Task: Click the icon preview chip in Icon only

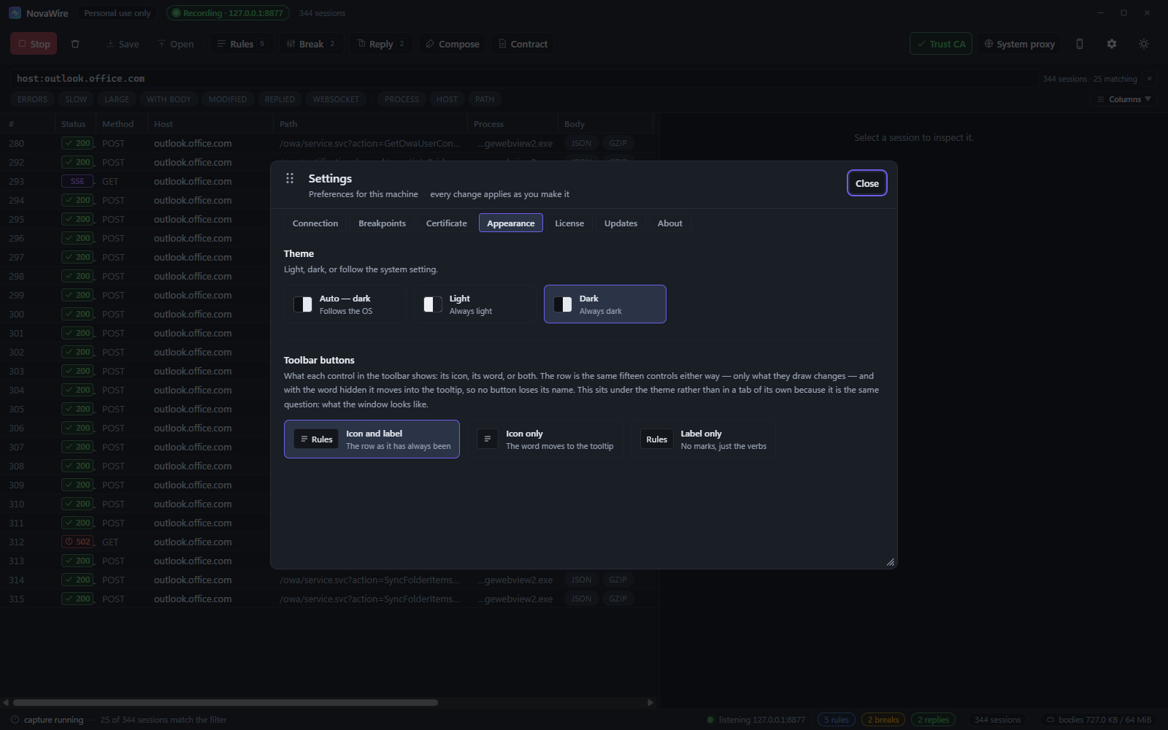Action: click(487, 439)
